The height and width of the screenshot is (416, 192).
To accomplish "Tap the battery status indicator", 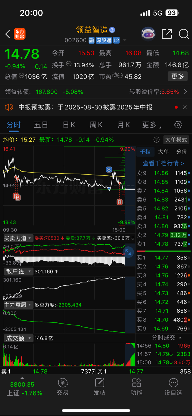I will click(172, 13).
